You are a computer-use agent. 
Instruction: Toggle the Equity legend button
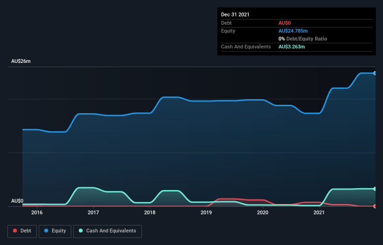(x=55, y=231)
